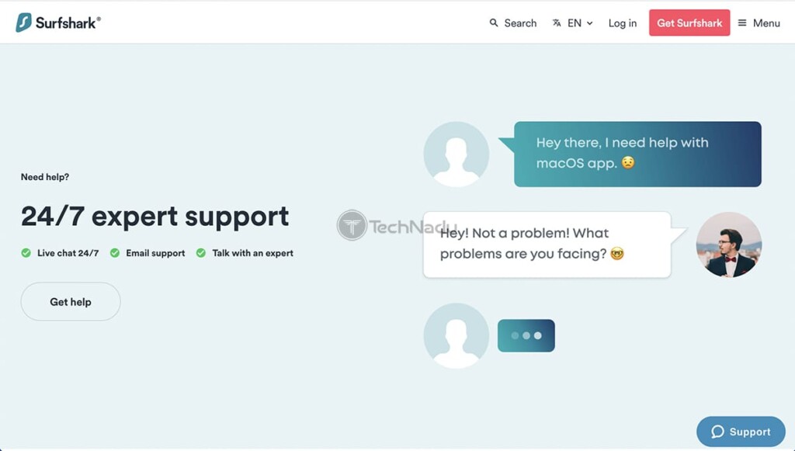
Task: Open the Menu label in header
Action: click(x=766, y=23)
